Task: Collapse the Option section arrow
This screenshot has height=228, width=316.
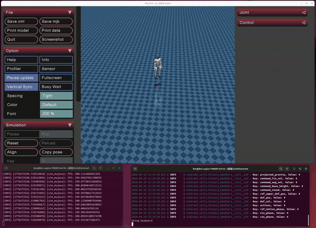Action: 70,50
